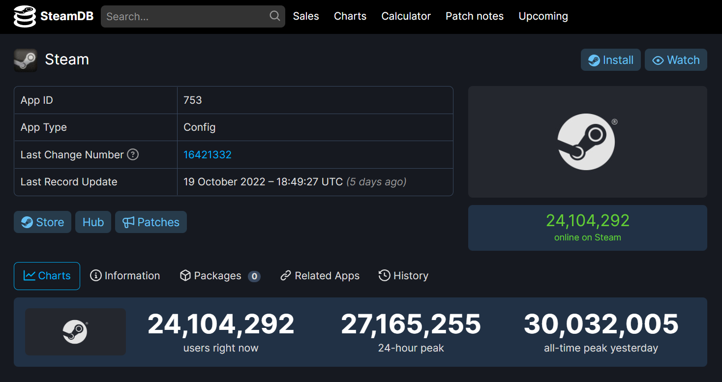Viewport: 722px width, 382px height.
Task: Open the Hub button
Action: (93, 222)
